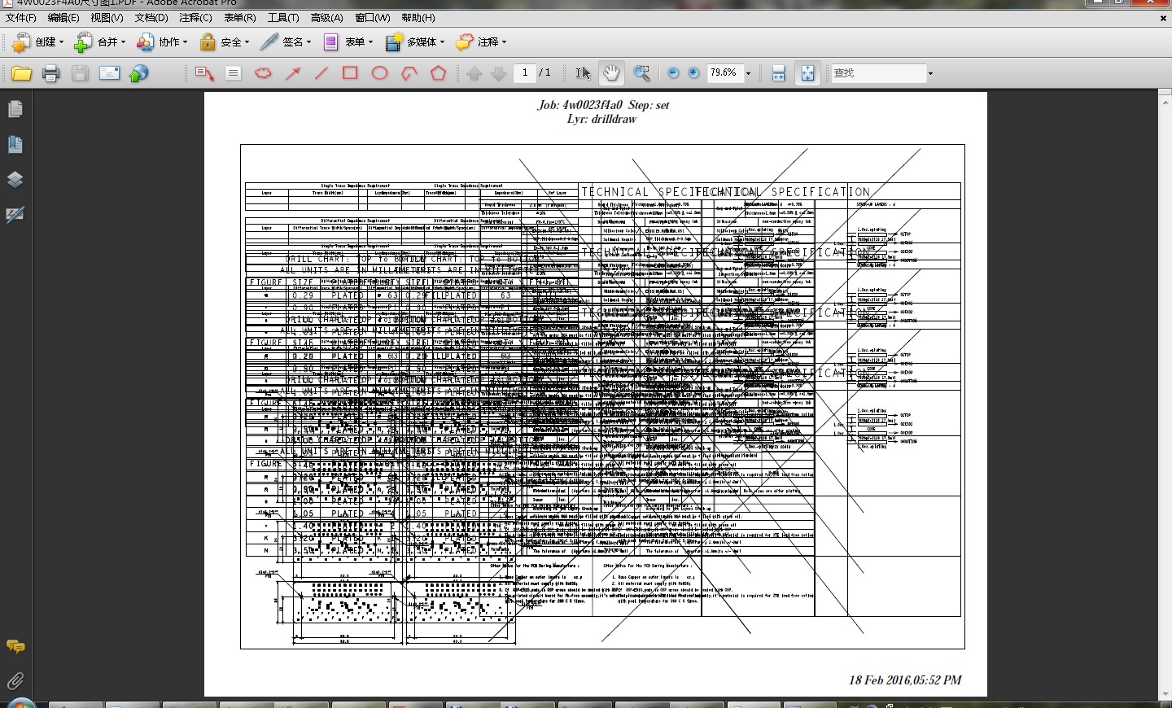The width and height of the screenshot is (1172, 708).
Task: Print the document using the printer icon
Action: (x=50, y=73)
